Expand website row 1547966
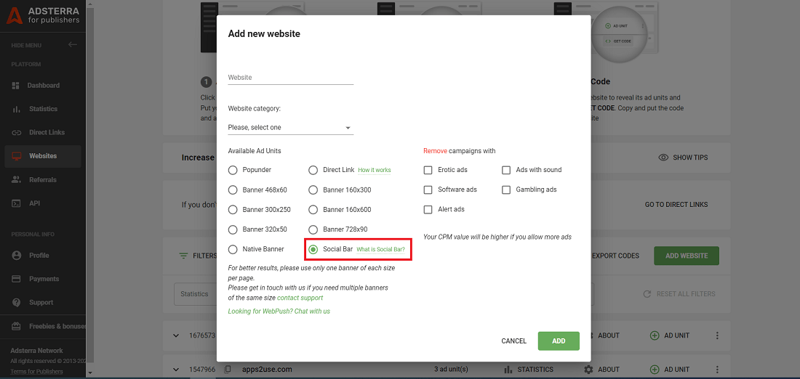Image resolution: width=800 pixels, height=379 pixels. pos(176,370)
